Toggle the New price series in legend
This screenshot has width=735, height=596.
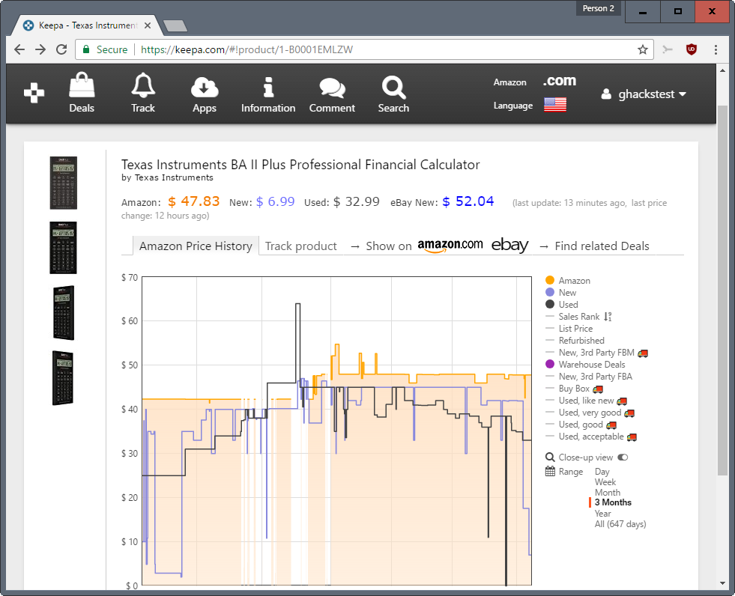[x=561, y=292]
